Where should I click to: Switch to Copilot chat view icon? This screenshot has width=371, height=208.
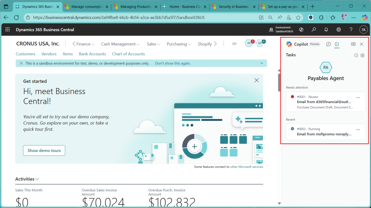point(328,44)
